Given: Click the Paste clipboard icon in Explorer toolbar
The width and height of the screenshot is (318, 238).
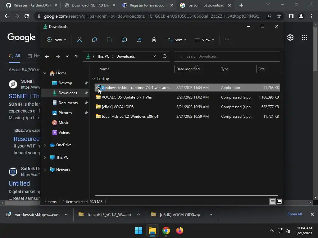Looking at the screenshot, I should (x=109, y=40).
